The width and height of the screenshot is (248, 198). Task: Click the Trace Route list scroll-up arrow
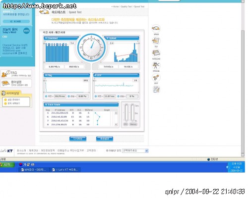(x=116, y=113)
